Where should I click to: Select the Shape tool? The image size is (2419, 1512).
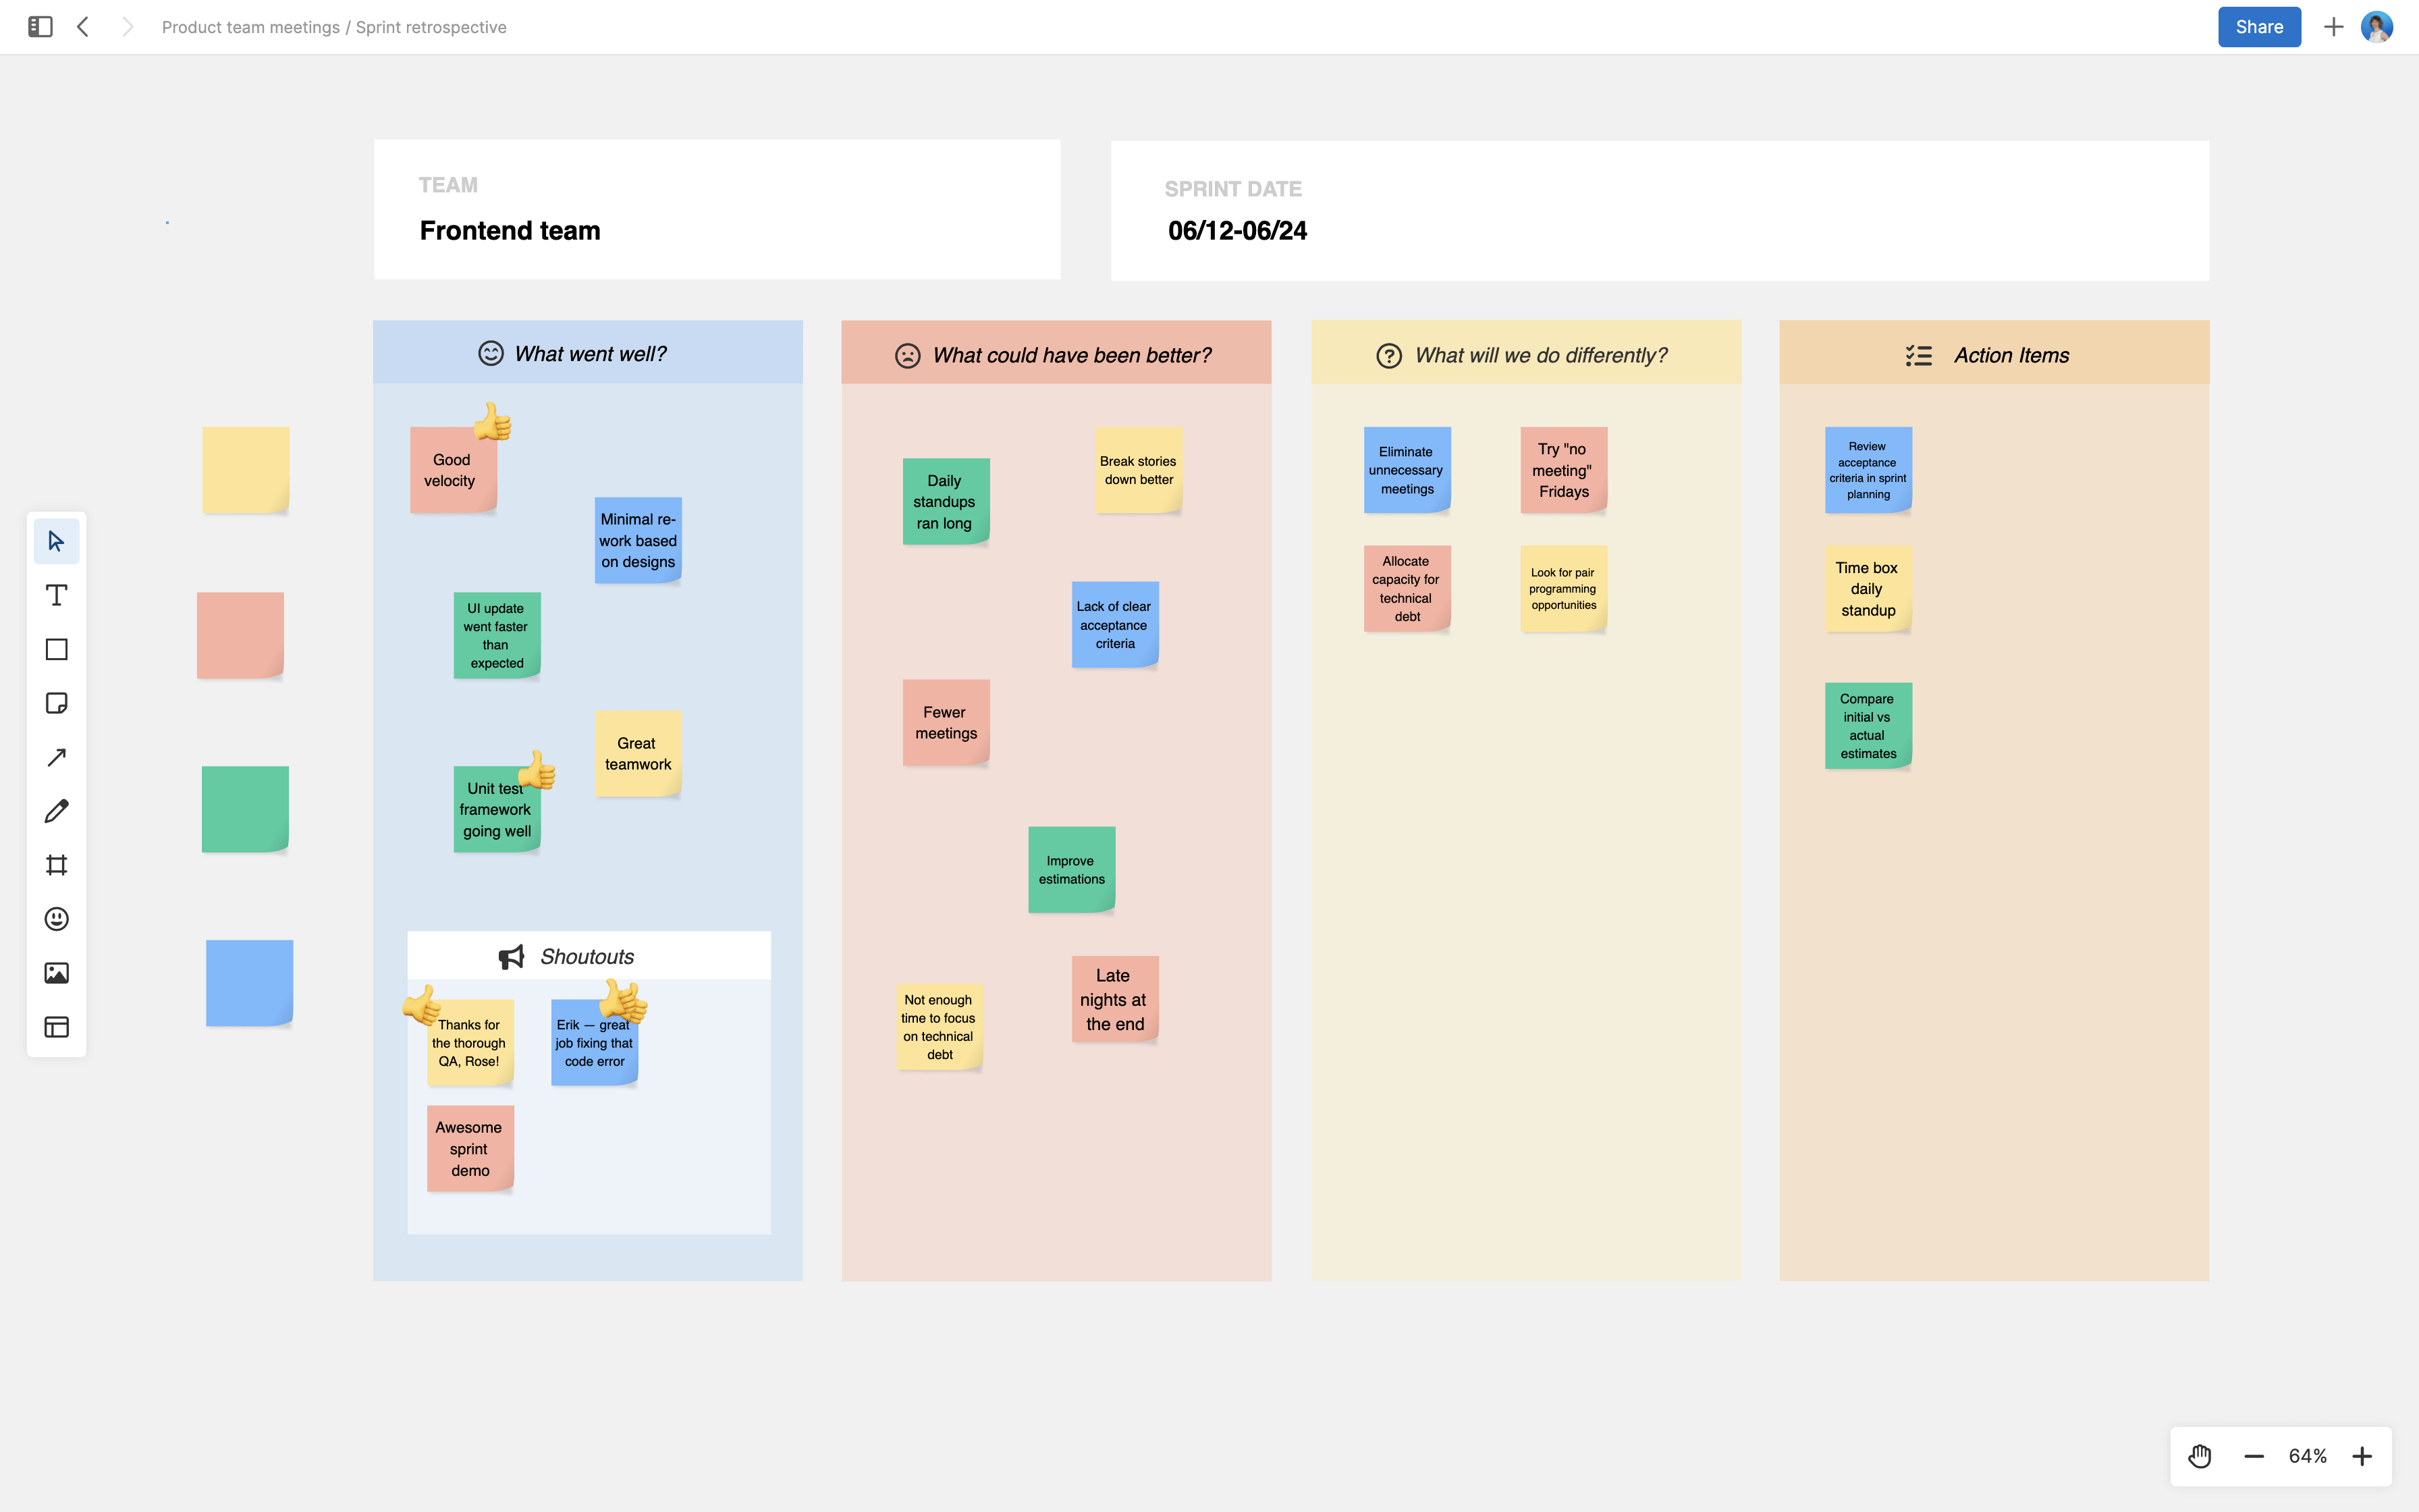click(56, 649)
